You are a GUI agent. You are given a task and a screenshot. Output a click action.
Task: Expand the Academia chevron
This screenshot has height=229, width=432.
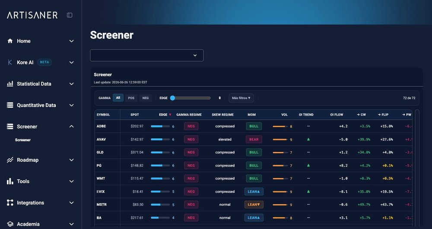click(x=71, y=224)
